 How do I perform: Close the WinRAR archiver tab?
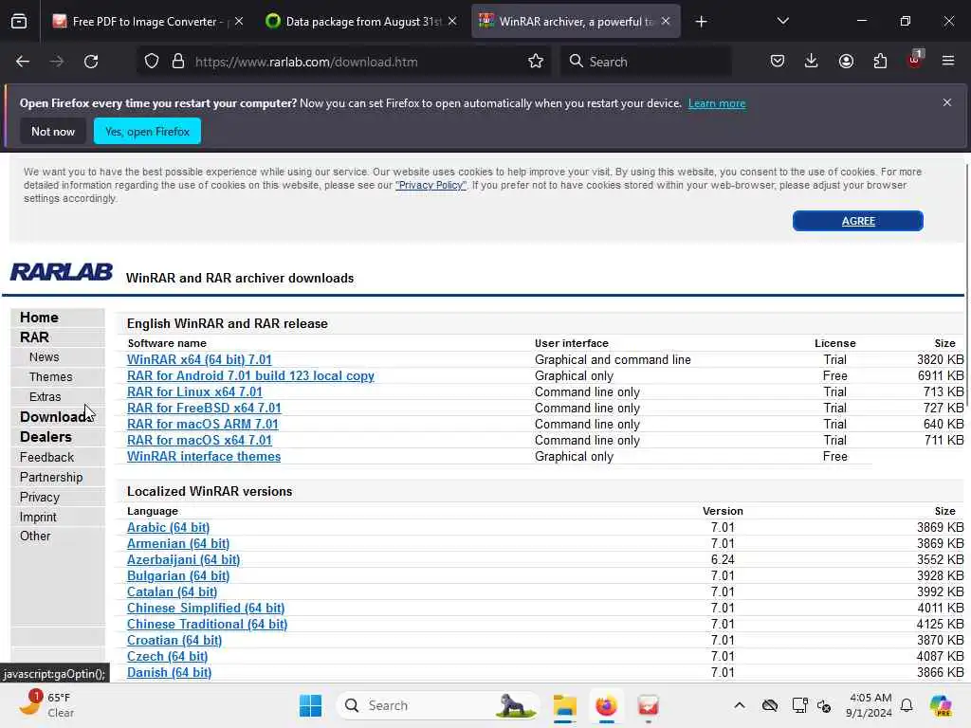tap(666, 22)
